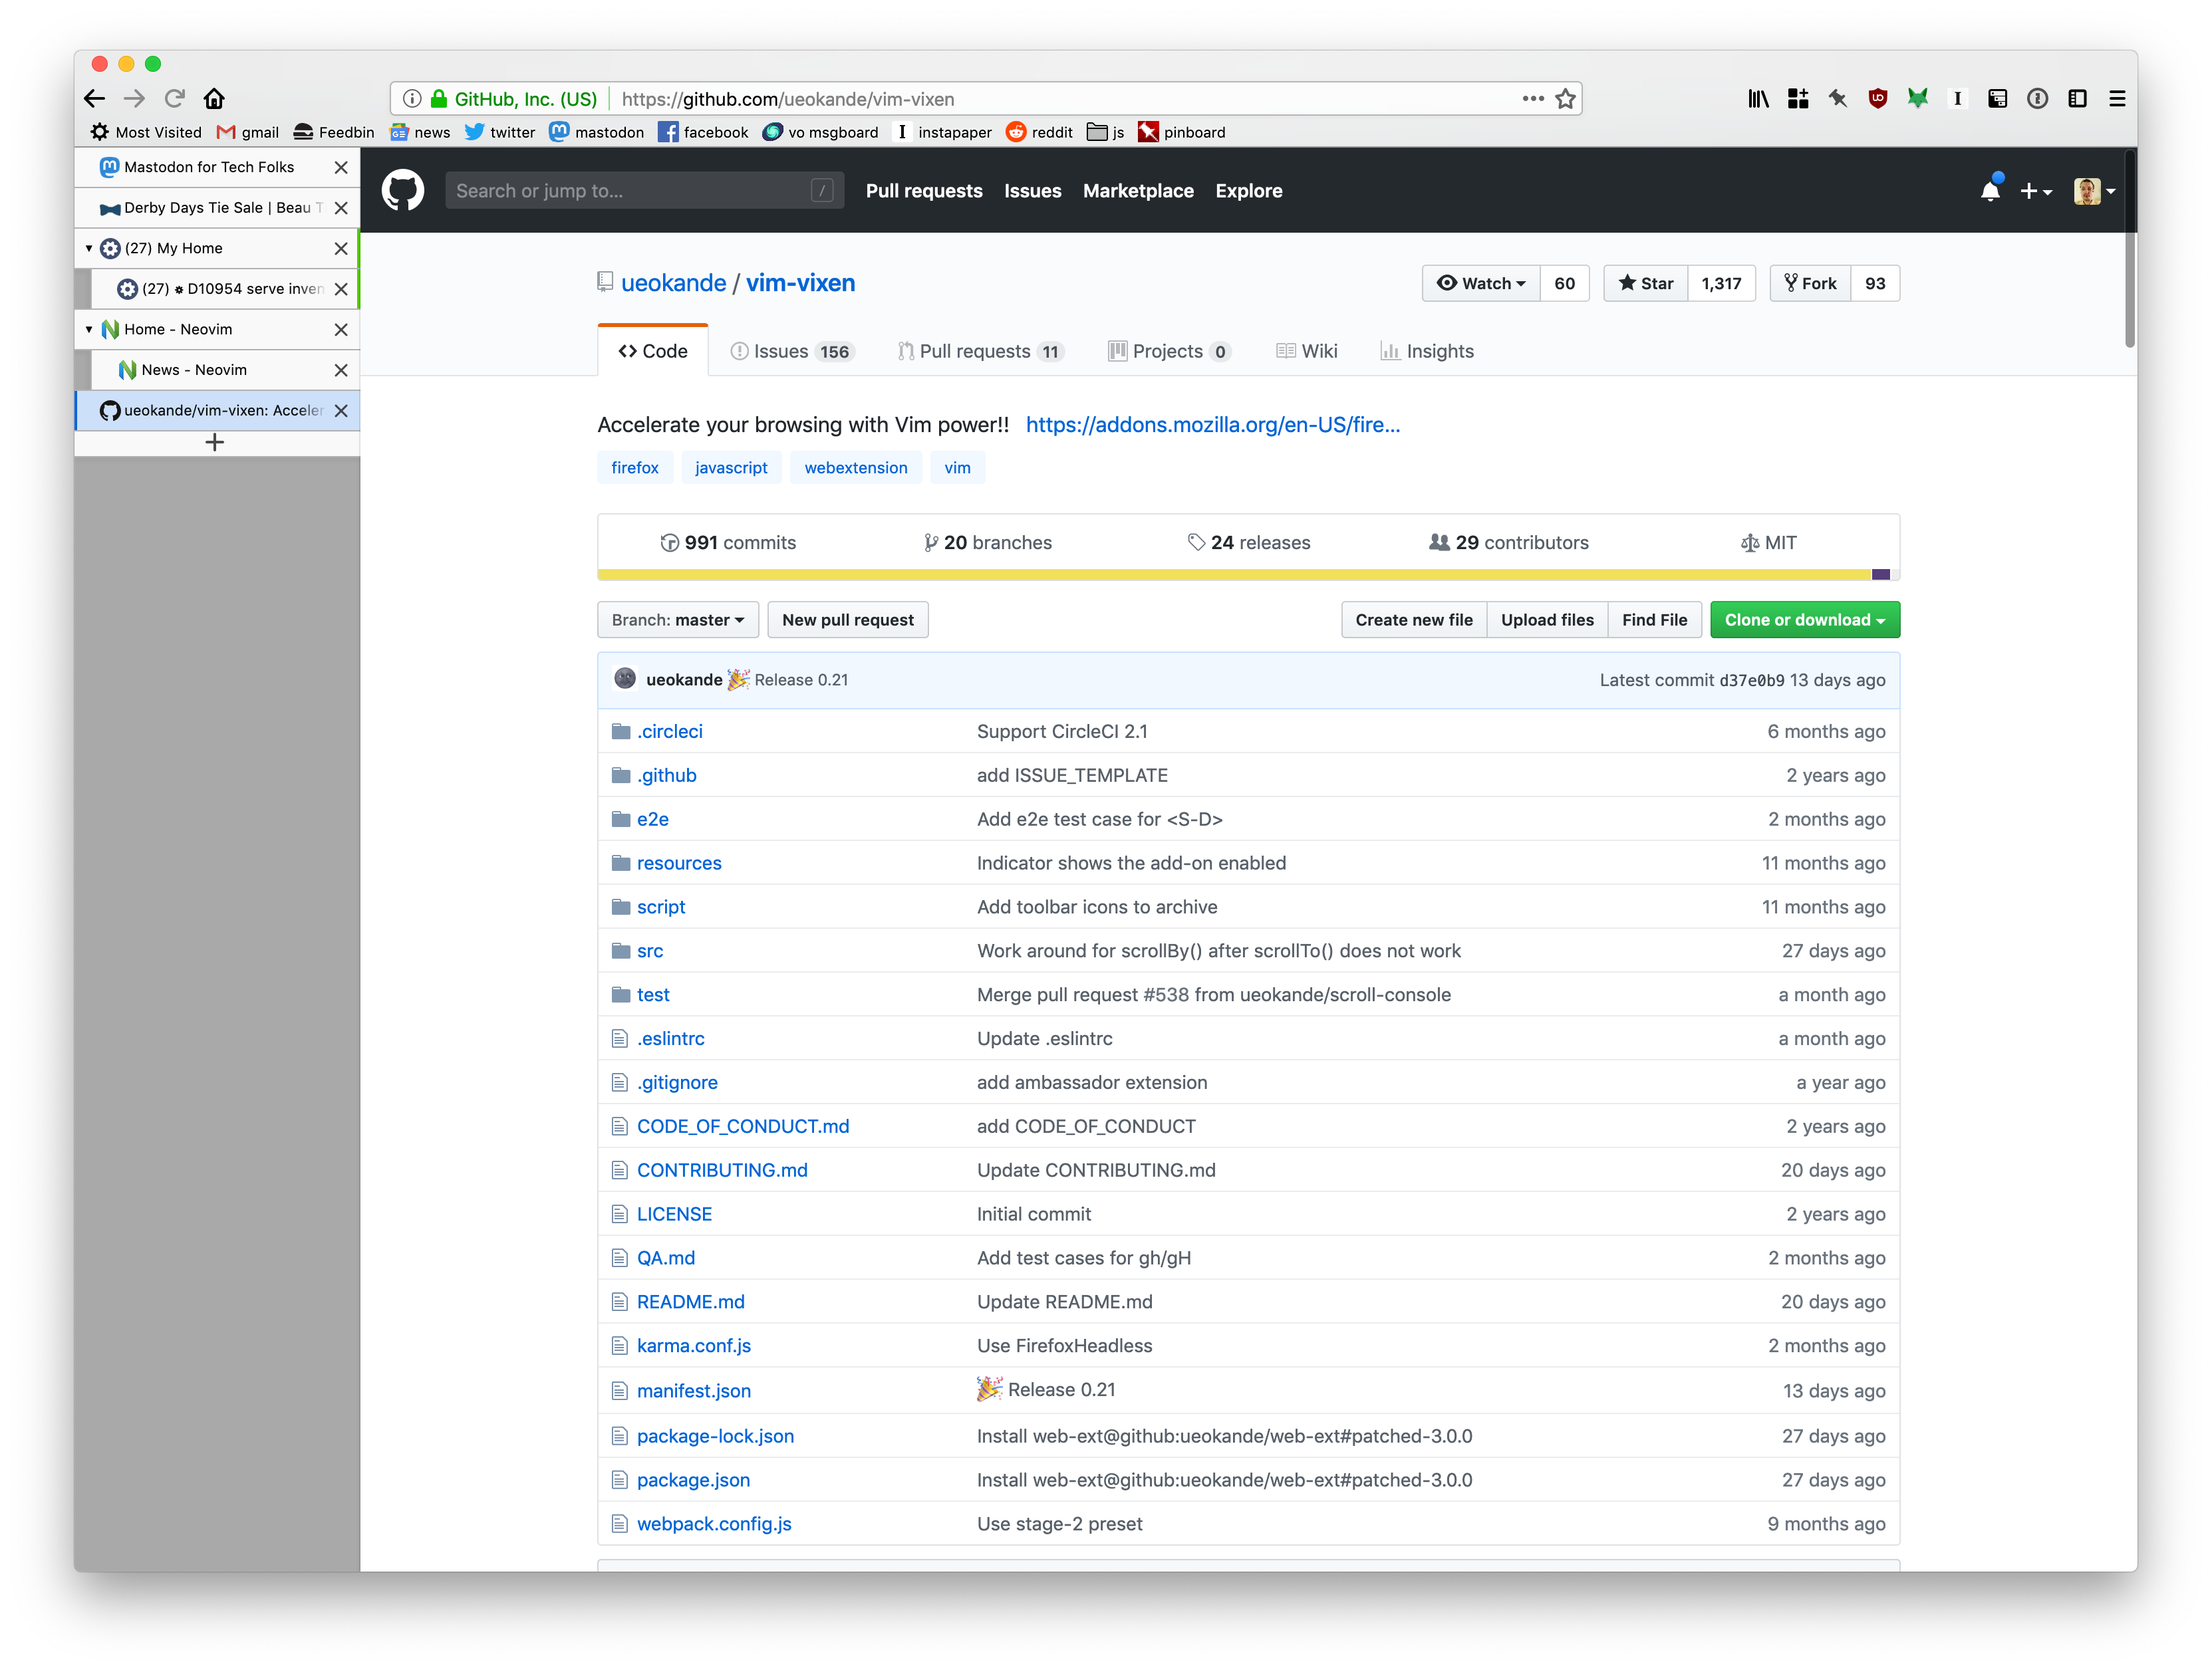The image size is (2212, 1670).
Task: Click the Fork icon for vim-vixen
Action: [x=1808, y=283]
